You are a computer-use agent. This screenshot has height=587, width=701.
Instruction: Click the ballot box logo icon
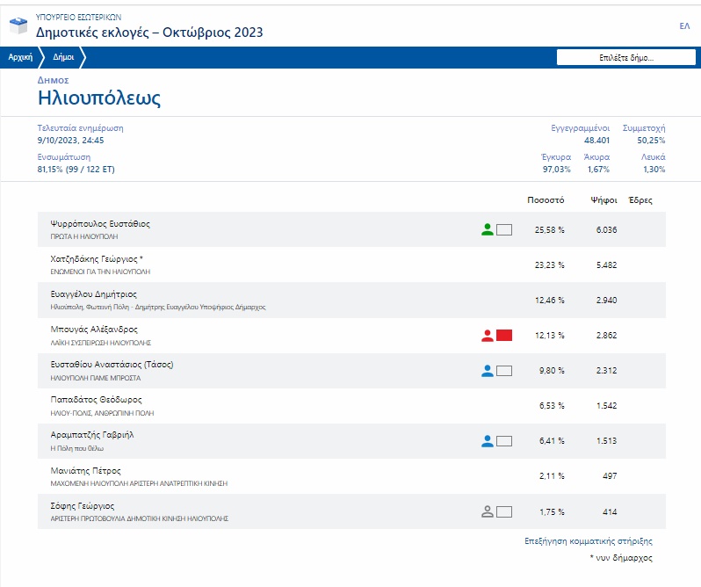pyautogui.click(x=18, y=25)
